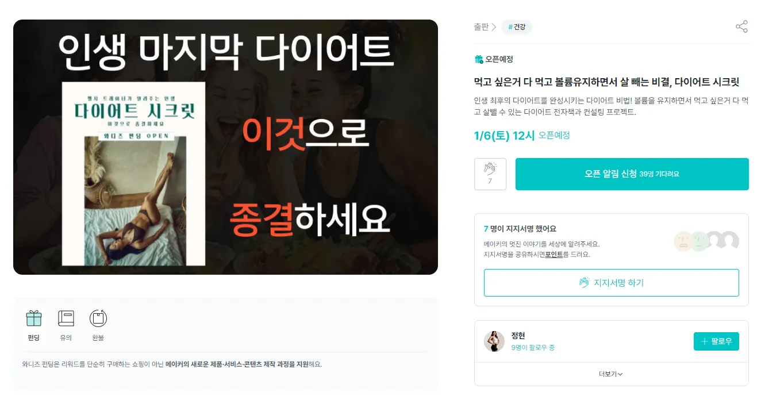The width and height of the screenshot is (761, 400).
Task: Click the 오픈예정 gift icon
Action: coord(479,59)
